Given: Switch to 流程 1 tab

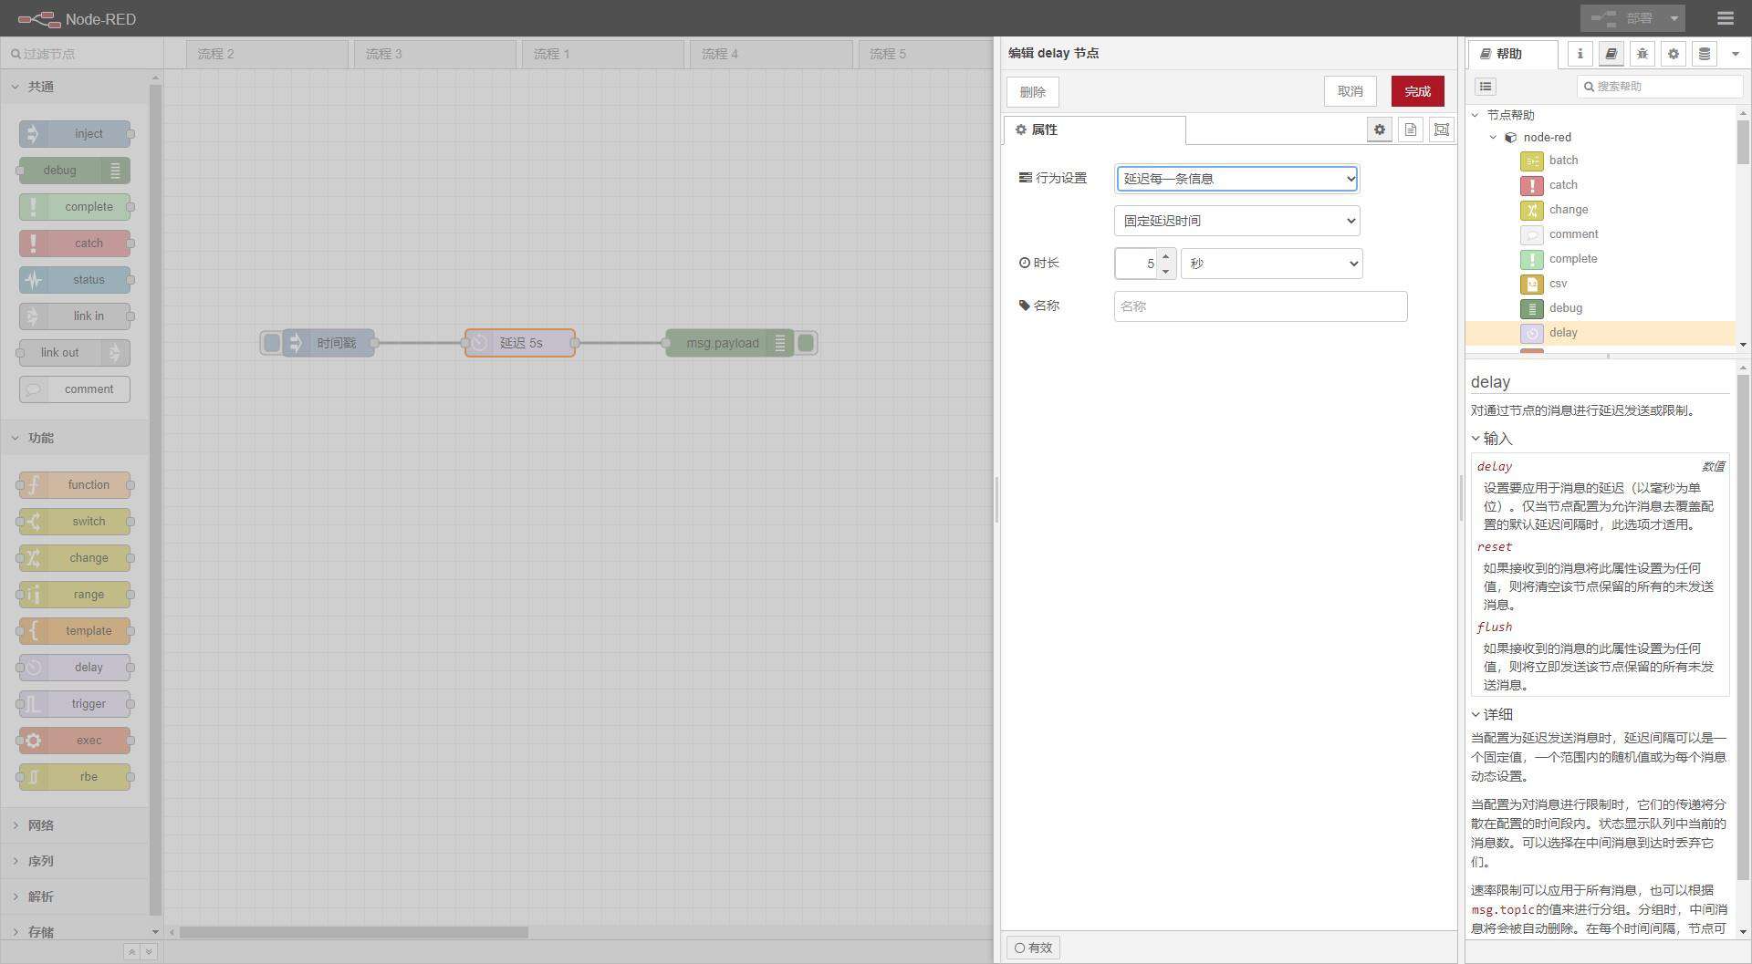Looking at the screenshot, I should (x=603, y=54).
